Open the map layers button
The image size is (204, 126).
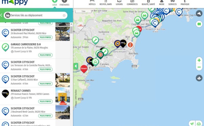point(199,24)
